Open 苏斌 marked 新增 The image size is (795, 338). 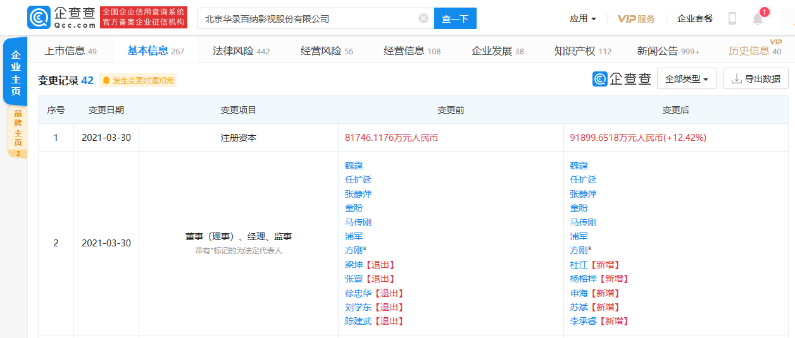tap(579, 307)
